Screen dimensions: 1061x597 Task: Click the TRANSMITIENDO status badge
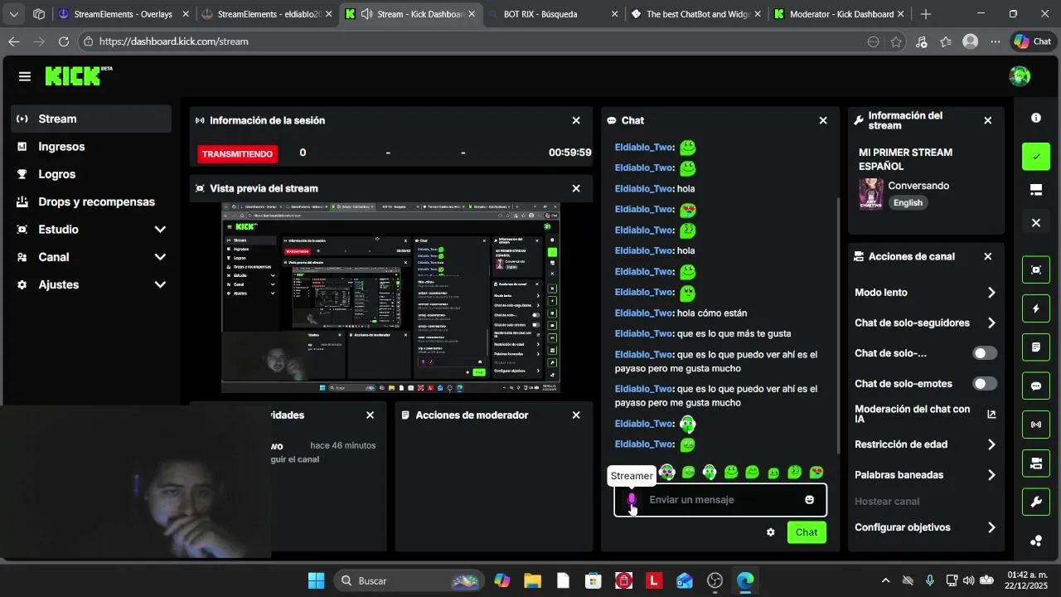pos(238,153)
